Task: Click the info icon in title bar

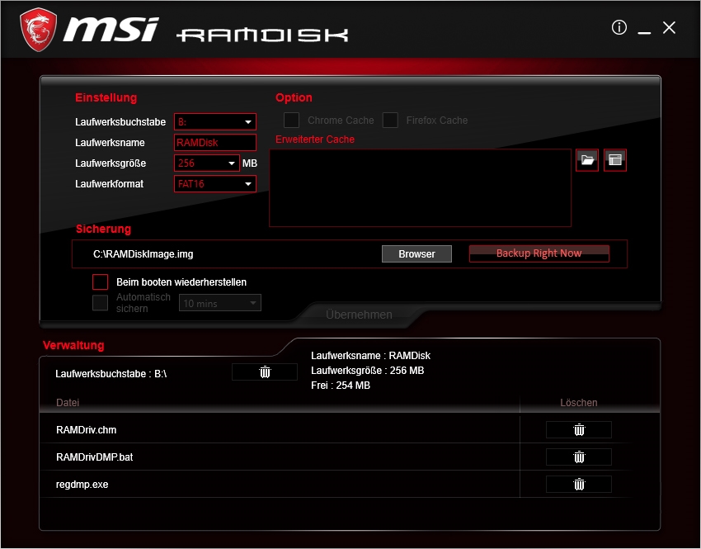Action: coord(619,28)
